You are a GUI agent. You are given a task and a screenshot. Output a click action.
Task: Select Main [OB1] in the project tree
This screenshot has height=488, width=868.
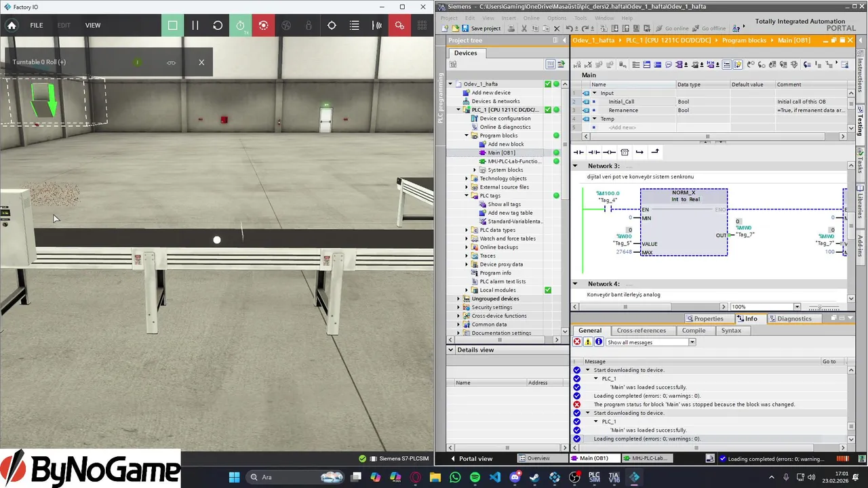(x=501, y=152)
